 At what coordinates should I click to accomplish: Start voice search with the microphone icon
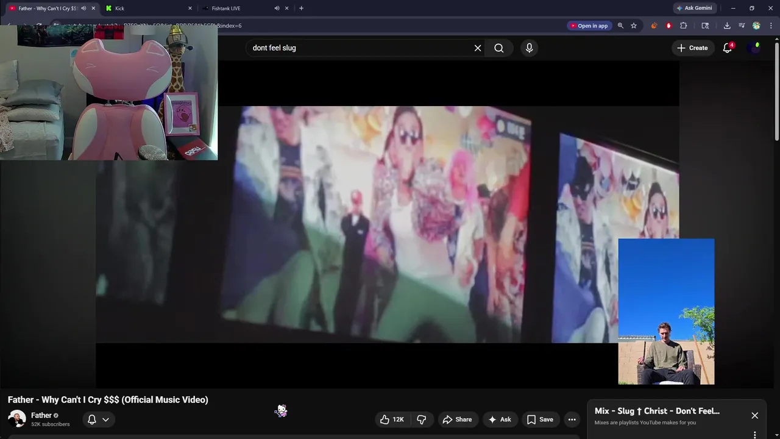(x=529, y=48)
